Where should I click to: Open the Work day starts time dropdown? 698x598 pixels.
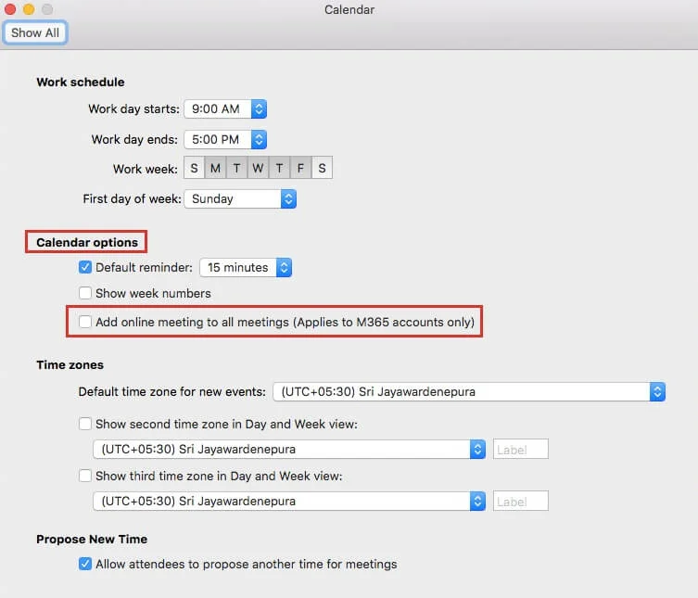point(225,109)
